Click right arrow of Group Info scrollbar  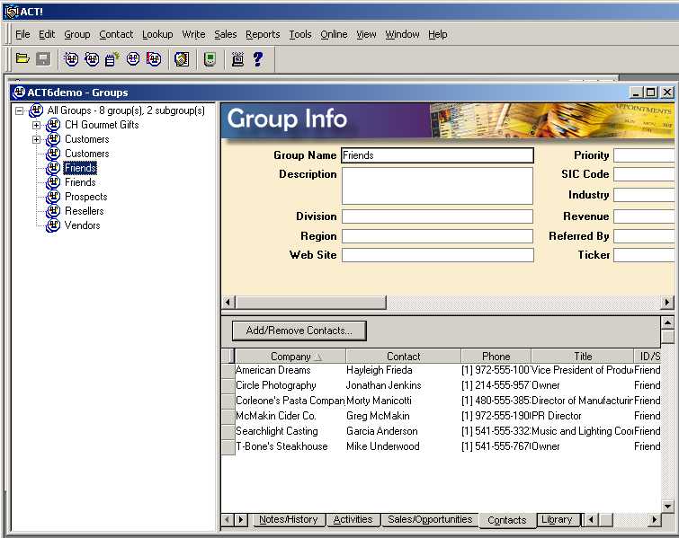(x=667, y=302)
